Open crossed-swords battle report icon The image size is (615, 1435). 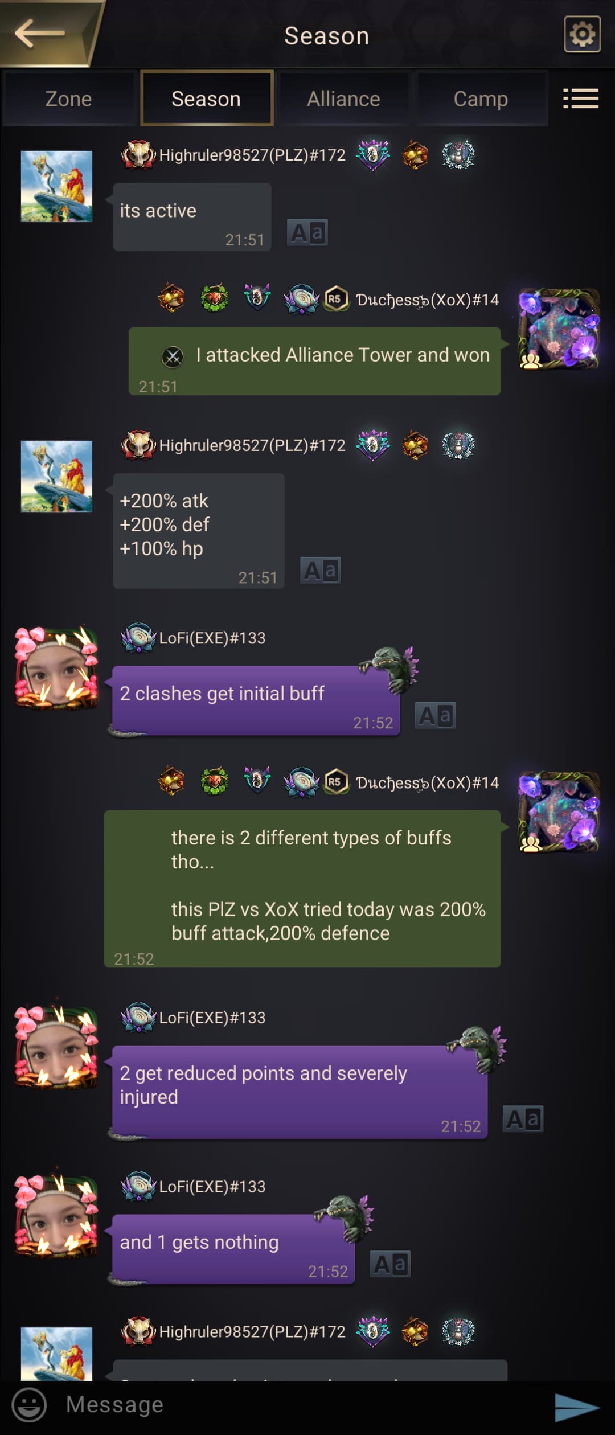click(x=173, y=357)
